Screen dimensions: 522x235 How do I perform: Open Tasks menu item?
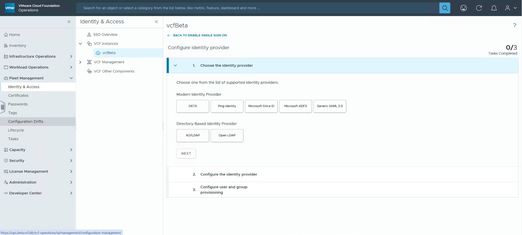[x=38, y=139]
